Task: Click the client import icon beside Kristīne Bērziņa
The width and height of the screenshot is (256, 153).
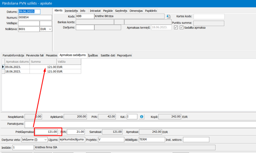Action: 168,16
